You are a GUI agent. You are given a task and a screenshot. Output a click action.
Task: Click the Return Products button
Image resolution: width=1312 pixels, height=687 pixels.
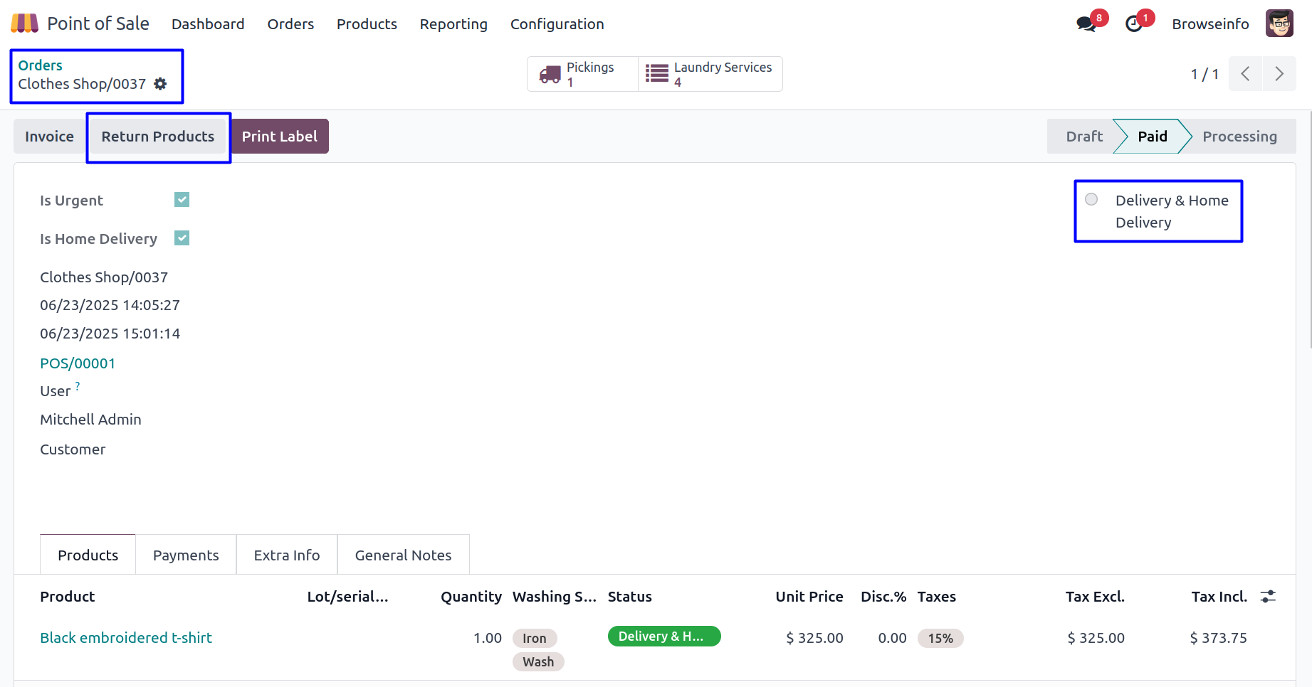tap(157, 137)
